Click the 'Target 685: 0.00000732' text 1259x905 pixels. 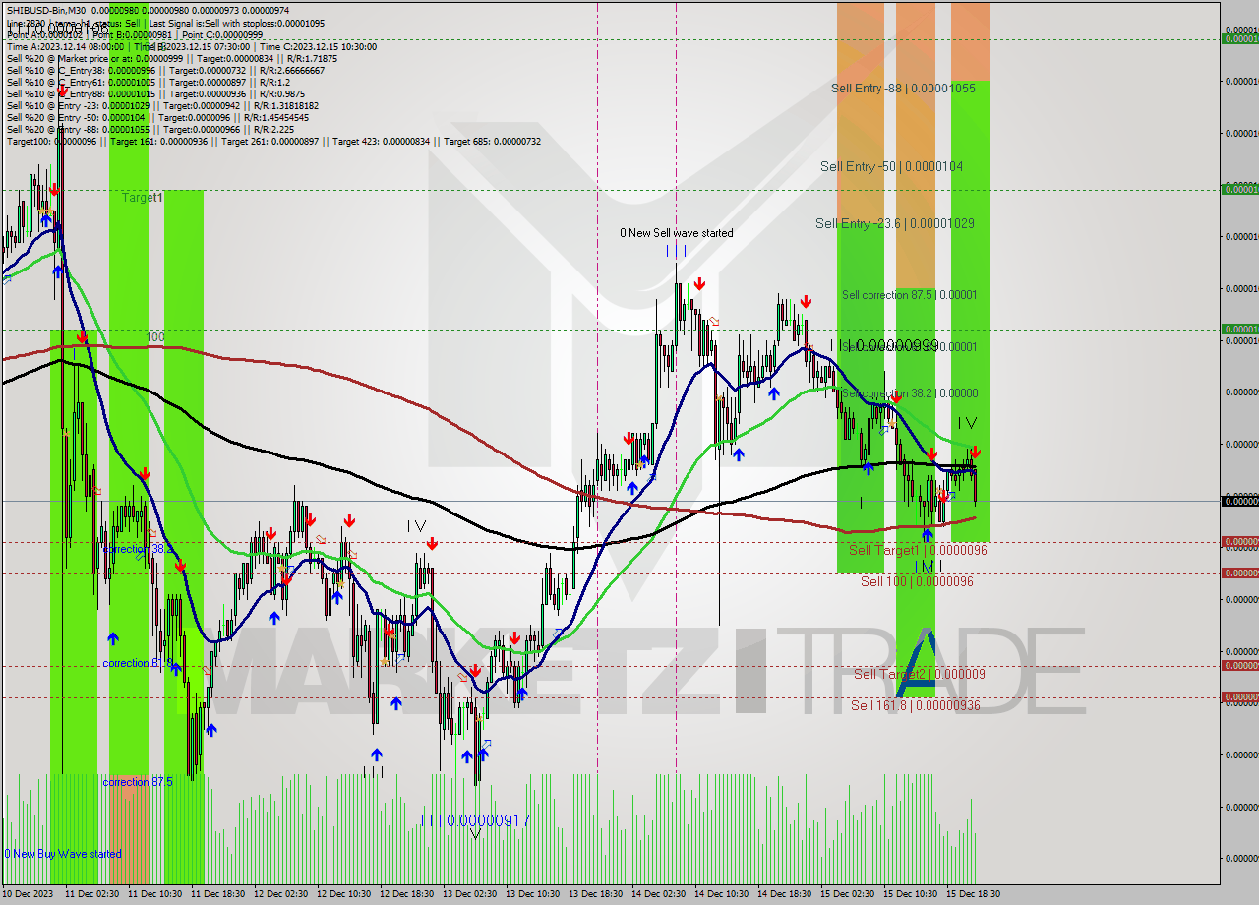click(x=492, y=141)
